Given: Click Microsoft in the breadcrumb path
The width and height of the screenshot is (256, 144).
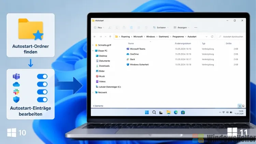Looking at the screenshot, I should [x=138, y=37].
